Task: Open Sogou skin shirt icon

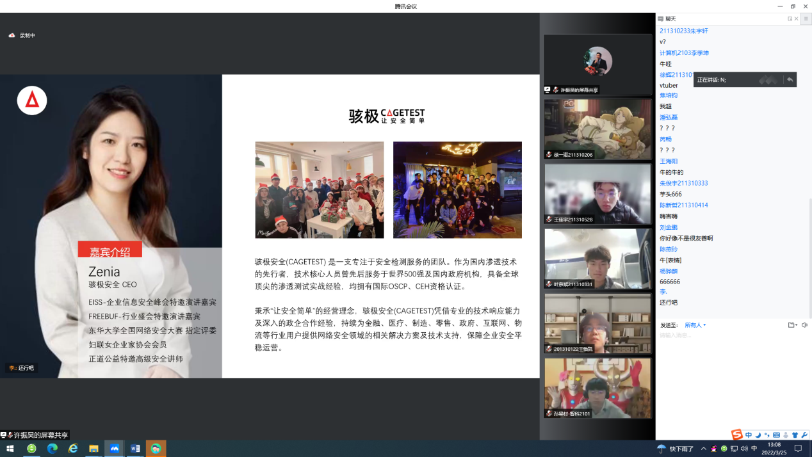Action: coord(795,435)
